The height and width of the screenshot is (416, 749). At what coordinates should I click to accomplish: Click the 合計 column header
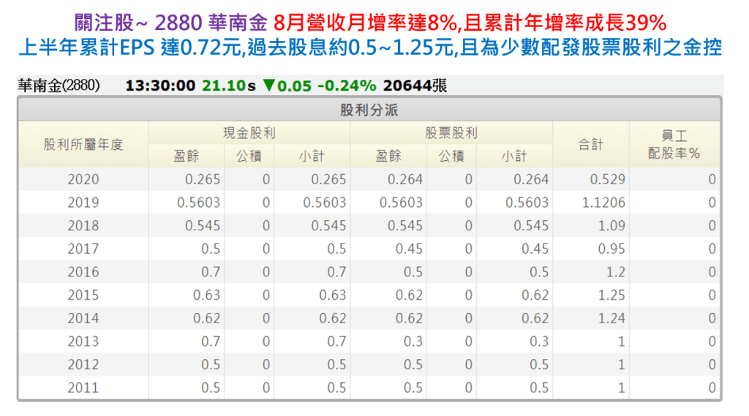(590, 145)
